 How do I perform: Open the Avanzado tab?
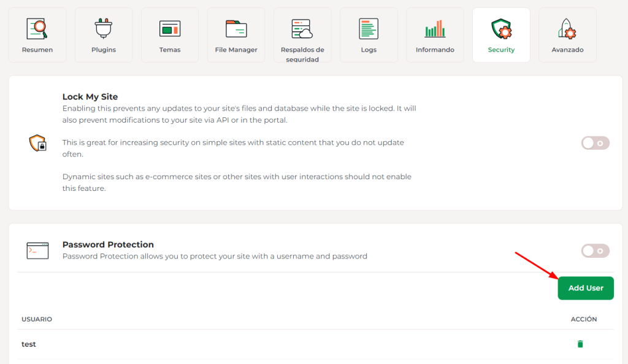click(x=567, y=35)
